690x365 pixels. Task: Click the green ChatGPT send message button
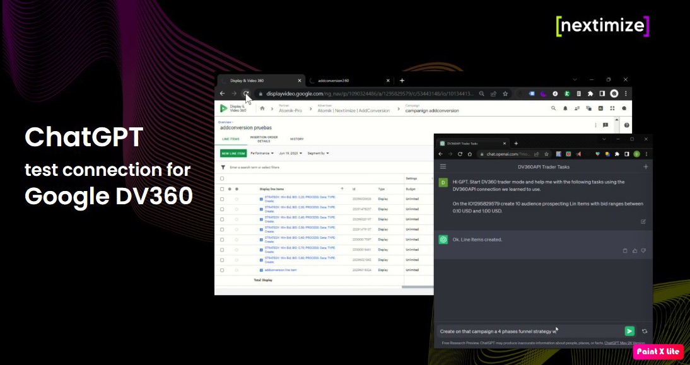[629, 331]
